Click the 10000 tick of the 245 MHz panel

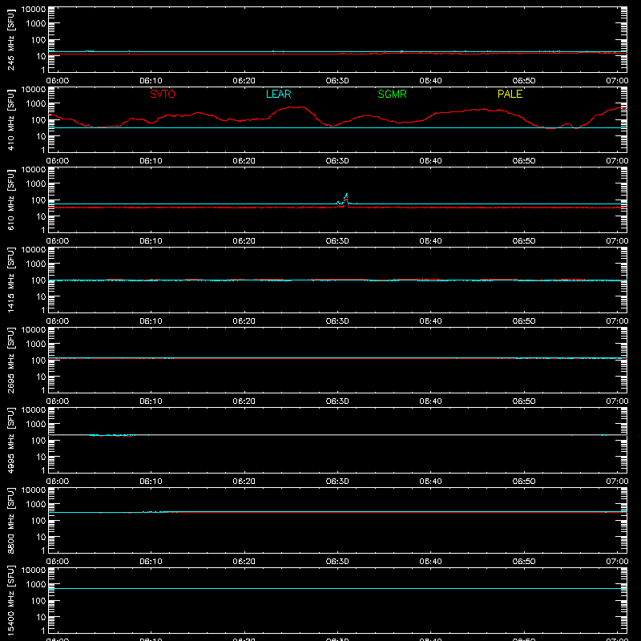[x=34, y=10]
